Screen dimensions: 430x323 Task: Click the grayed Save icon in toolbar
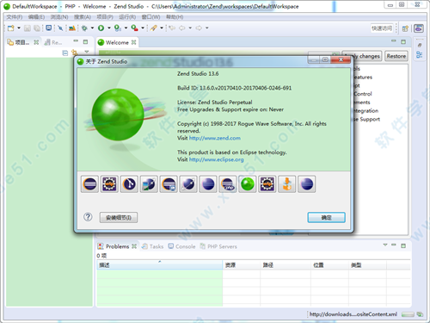[x=28, y=28]
